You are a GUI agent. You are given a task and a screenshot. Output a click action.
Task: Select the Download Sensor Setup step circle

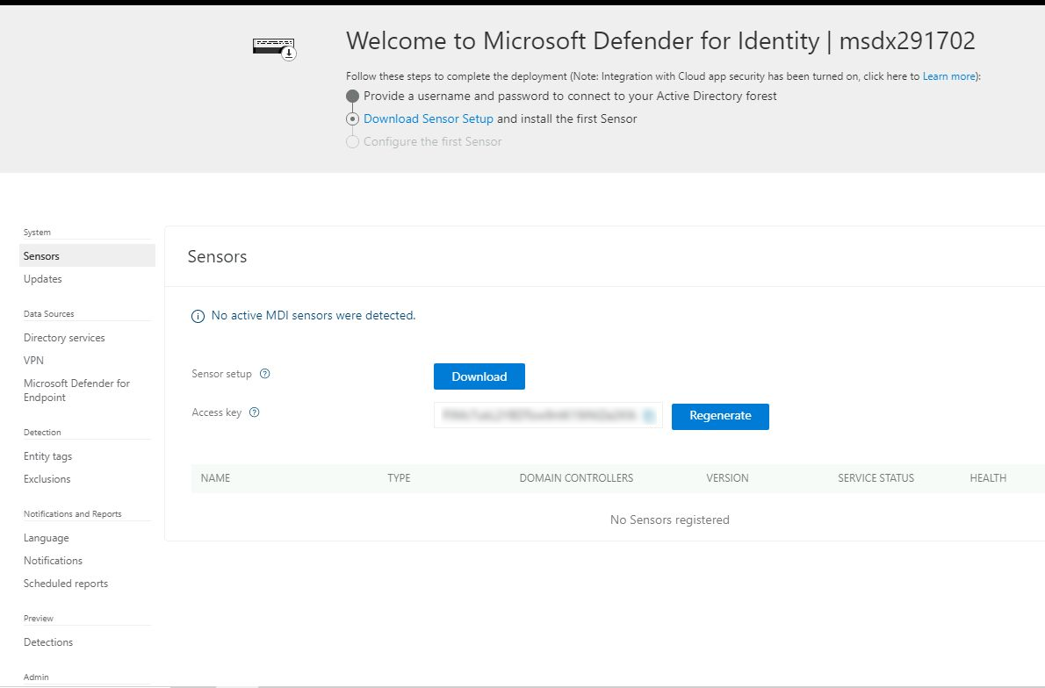(352, 119)
